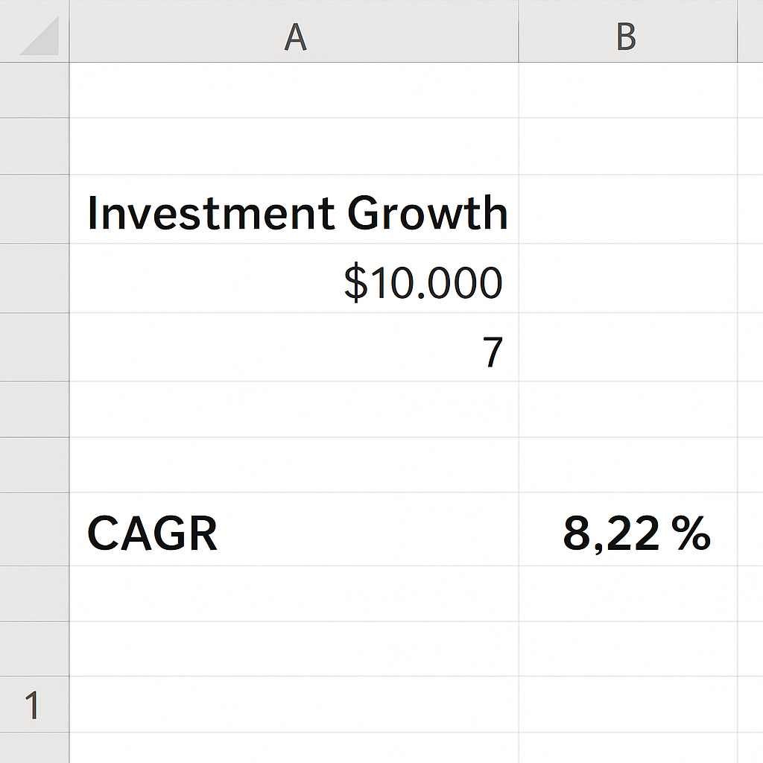
Task: Select row header of Investment Growth row
Action: pyautogui.click(x=34, y=209)
